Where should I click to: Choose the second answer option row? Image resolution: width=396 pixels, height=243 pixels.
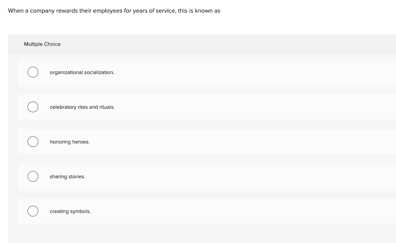click(x=193, y=107)
